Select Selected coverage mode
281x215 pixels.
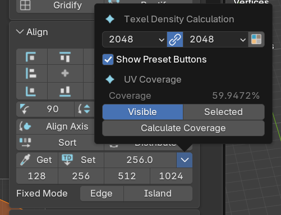point(224,112)
